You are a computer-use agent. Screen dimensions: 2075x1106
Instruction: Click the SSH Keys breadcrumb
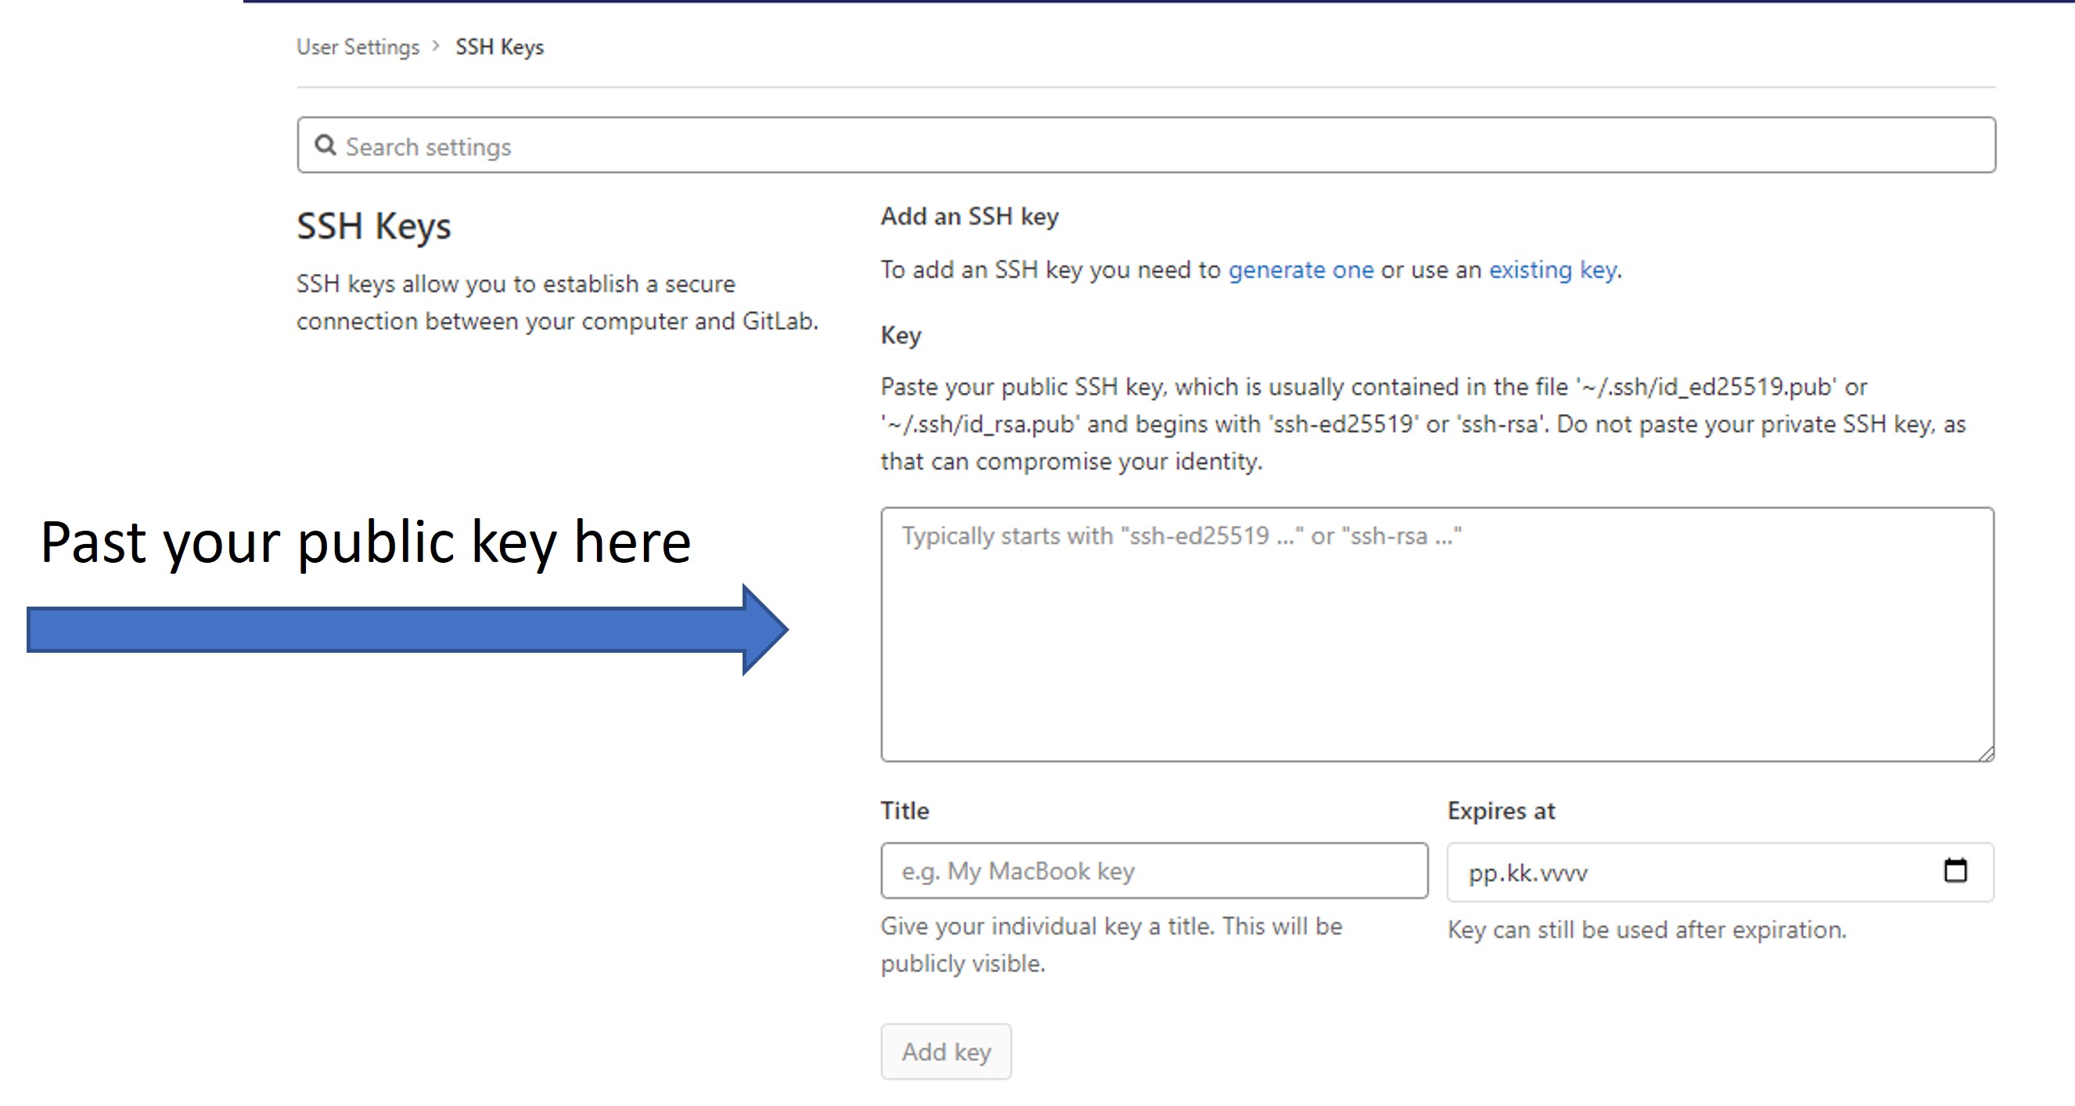(x=499, y=47)
